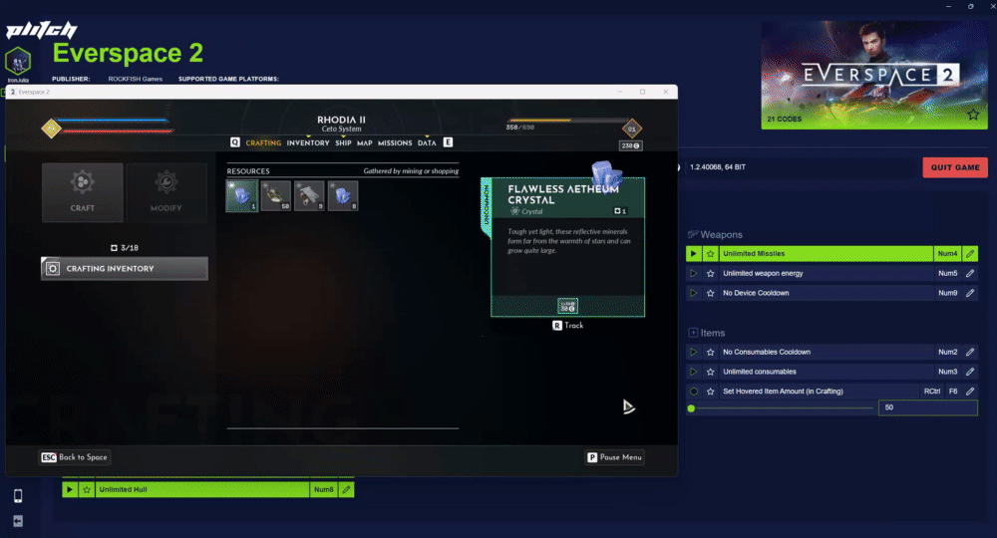This screenshot has height=538, width=997.
Task: Edit hotkey for Set Hovered Item Amount
Action: click(x=970, y=392)
